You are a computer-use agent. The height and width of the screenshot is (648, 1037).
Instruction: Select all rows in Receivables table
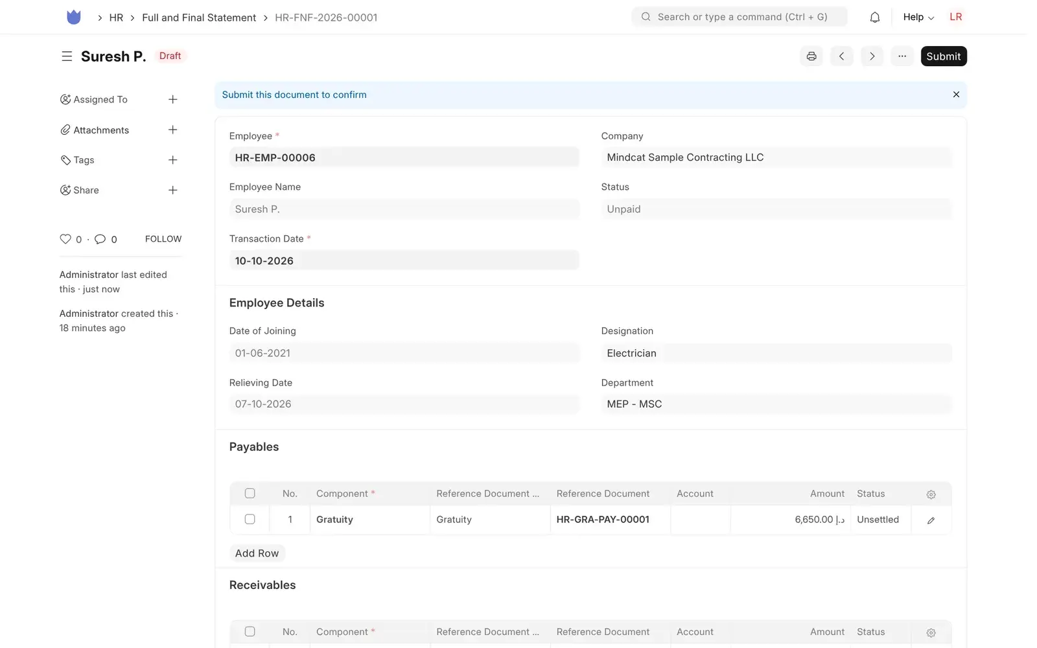(x=250, y=631)
